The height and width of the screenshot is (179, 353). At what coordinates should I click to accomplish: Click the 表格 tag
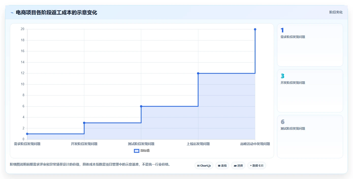[x=222, y=166]
